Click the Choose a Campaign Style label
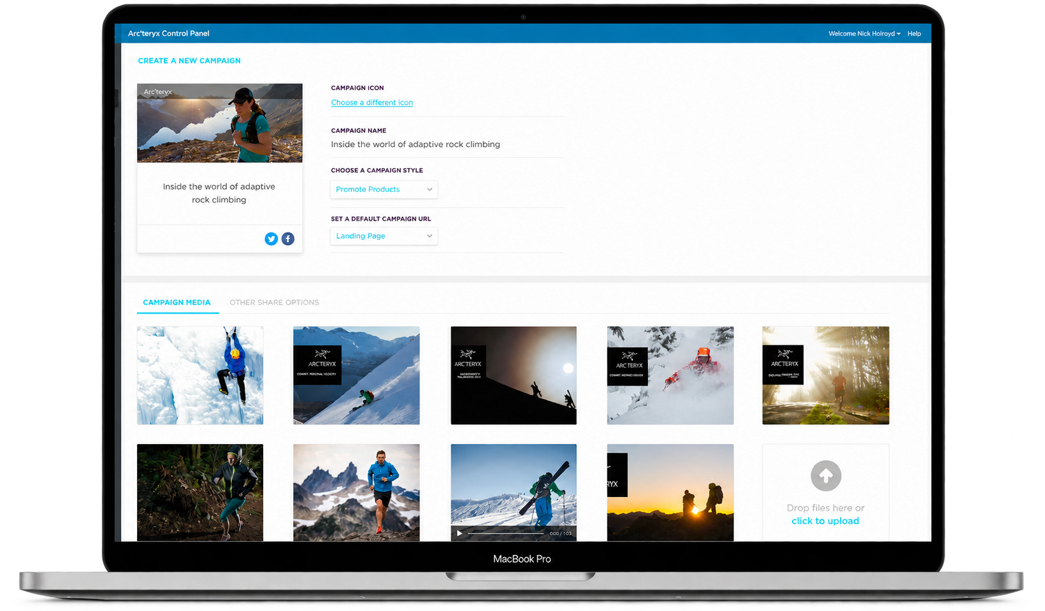Image resolution: width=1045 pixels, height=611 pixels. point(377,170)
